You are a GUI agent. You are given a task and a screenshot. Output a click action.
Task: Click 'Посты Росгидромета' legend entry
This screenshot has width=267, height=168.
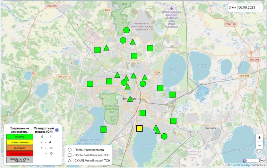(88, 149)
